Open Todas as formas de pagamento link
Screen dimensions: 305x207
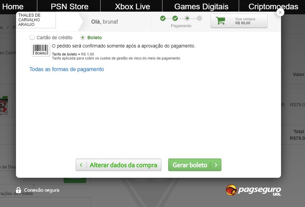click(x=67, y=69)
